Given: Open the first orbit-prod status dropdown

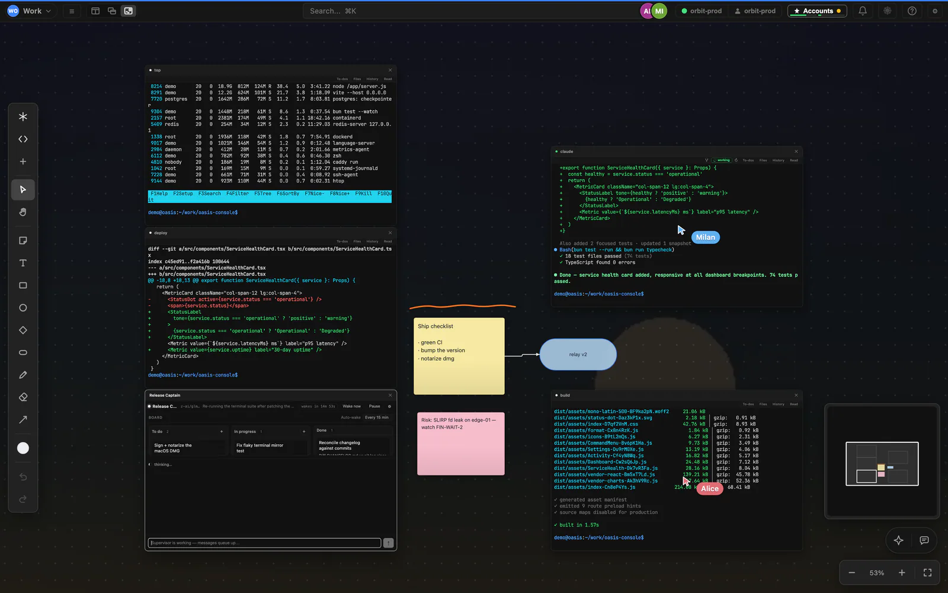Looking at the screenshot, I should pos(702,11).
